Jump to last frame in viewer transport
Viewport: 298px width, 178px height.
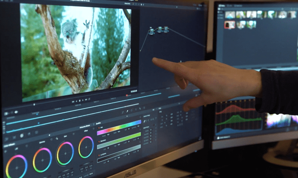coord(86,100)
